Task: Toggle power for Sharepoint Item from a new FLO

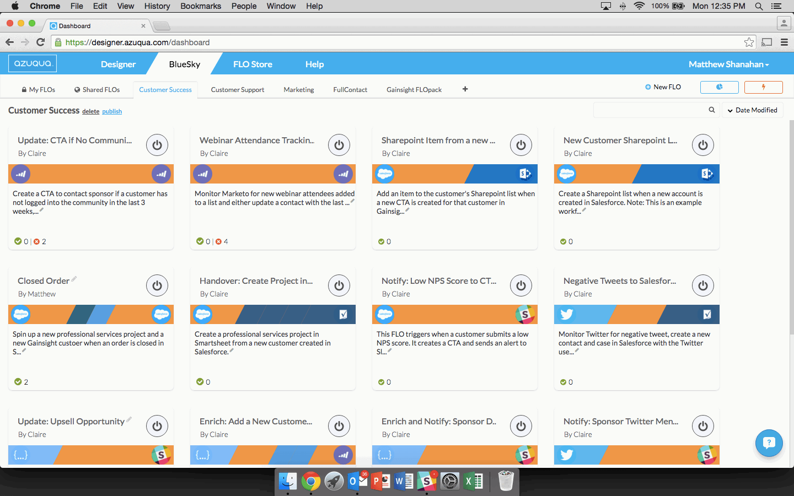Action: coord(521,145)
